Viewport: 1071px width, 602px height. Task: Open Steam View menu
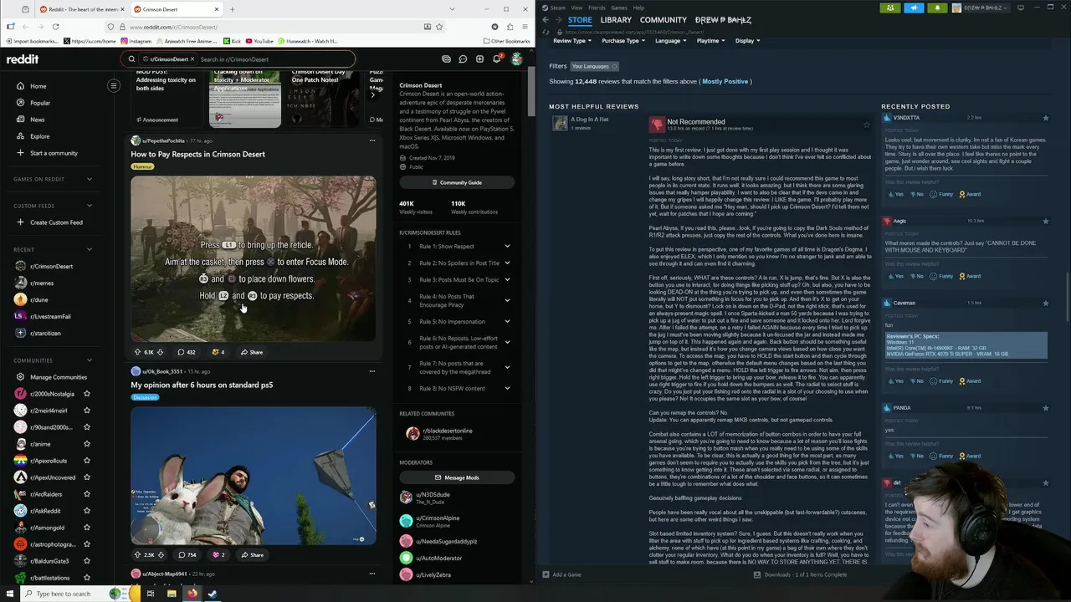point(576,8)
